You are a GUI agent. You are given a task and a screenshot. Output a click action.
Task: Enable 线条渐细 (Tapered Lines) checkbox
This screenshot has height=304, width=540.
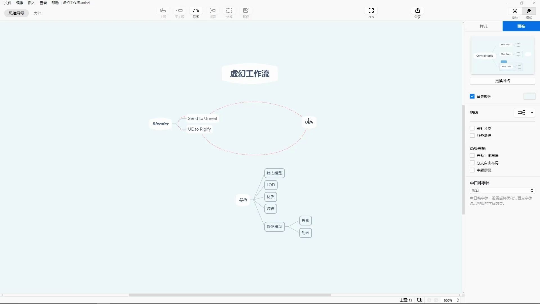tap(472, 135)
